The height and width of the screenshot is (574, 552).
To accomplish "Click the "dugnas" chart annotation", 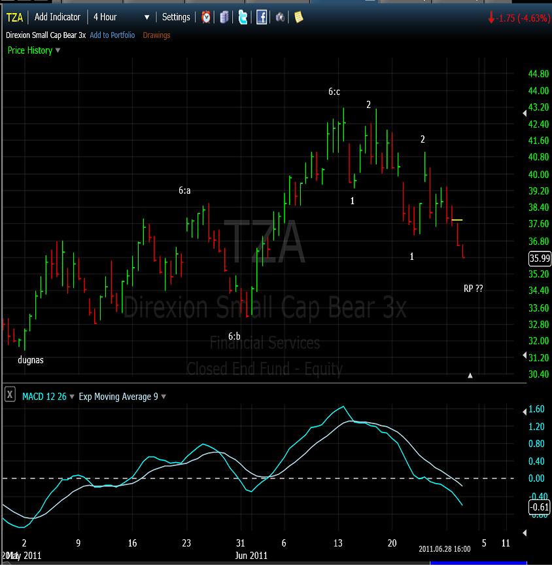I will [x=31, y=360].
